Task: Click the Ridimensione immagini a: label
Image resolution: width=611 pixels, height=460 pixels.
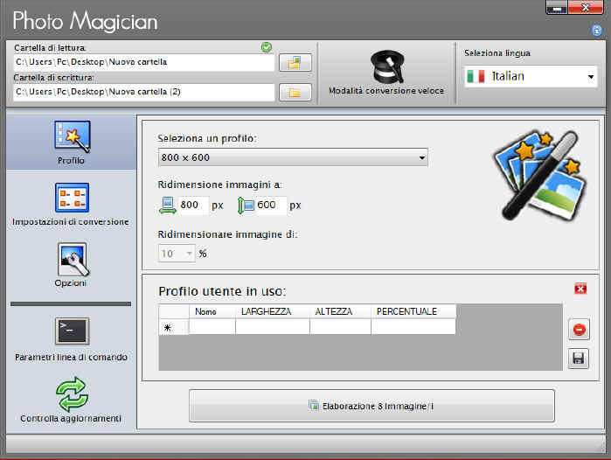Action: [219, 185]
